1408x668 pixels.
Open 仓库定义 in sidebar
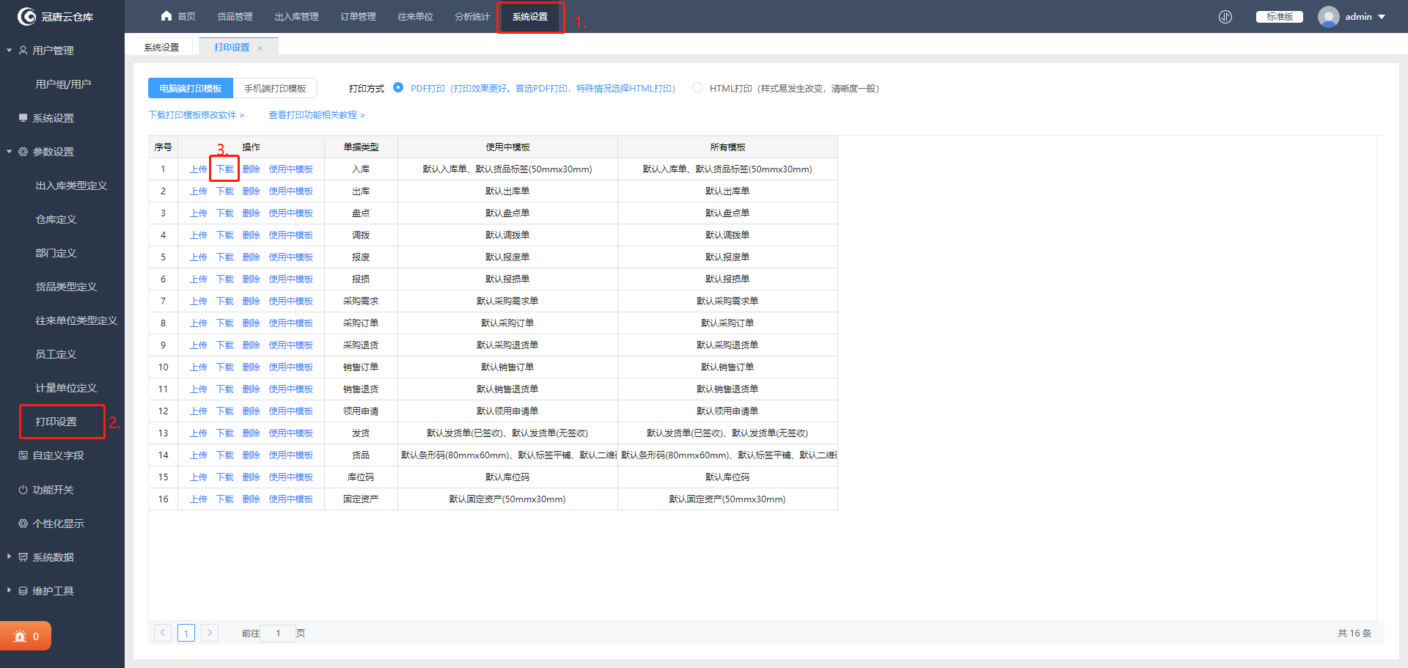tap(56, 219)
